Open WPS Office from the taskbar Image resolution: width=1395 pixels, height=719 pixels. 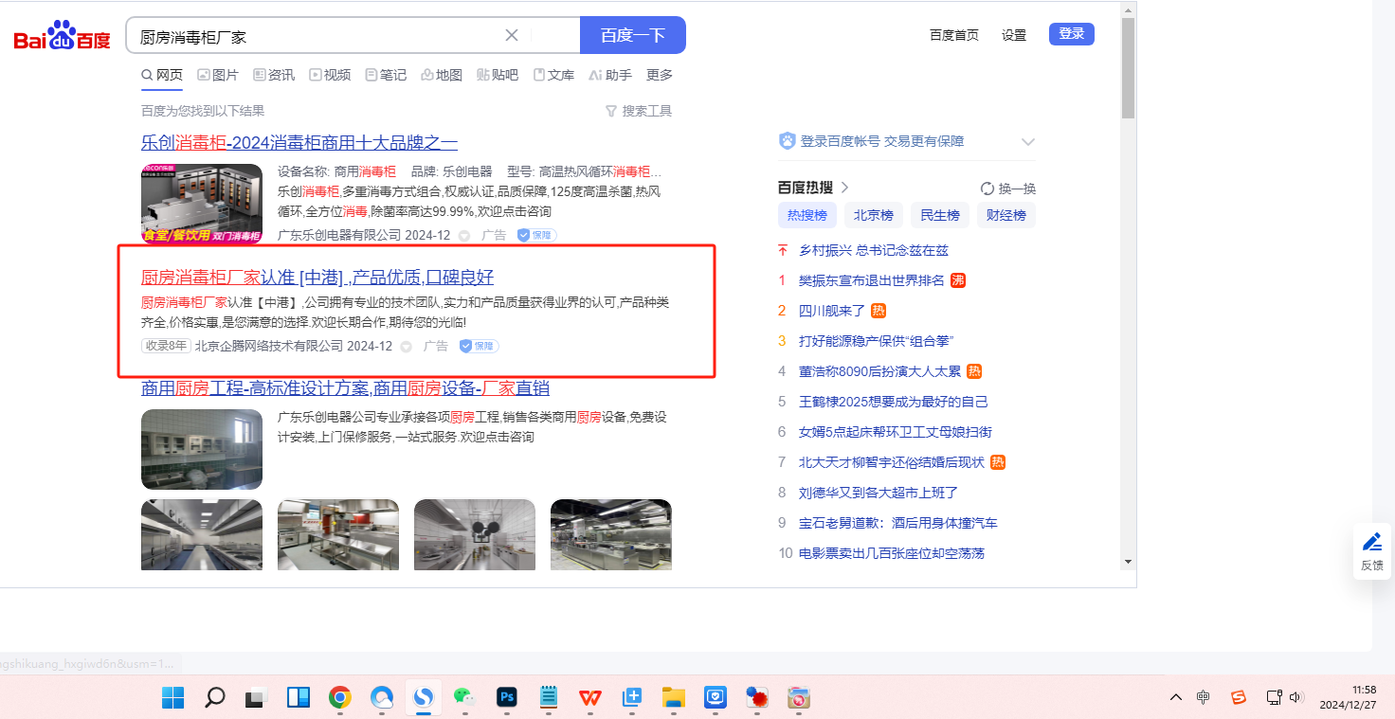coord(590,698)
